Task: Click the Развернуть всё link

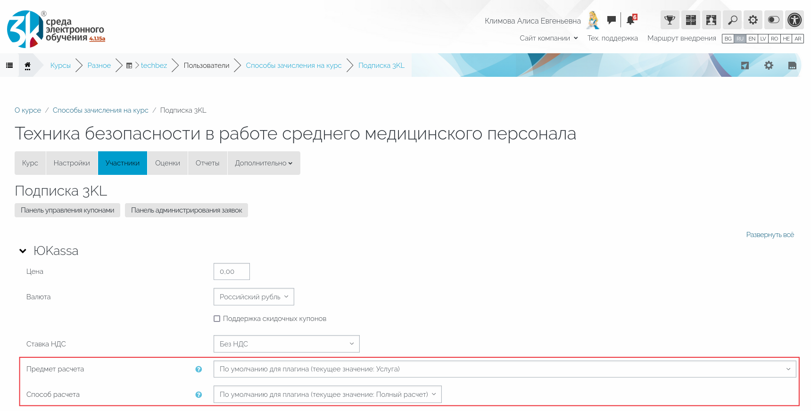Action: 770,235
